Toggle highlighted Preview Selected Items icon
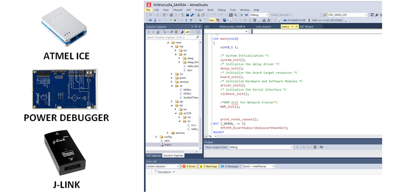This screenshot has height=194, width=406. [187, 32]
